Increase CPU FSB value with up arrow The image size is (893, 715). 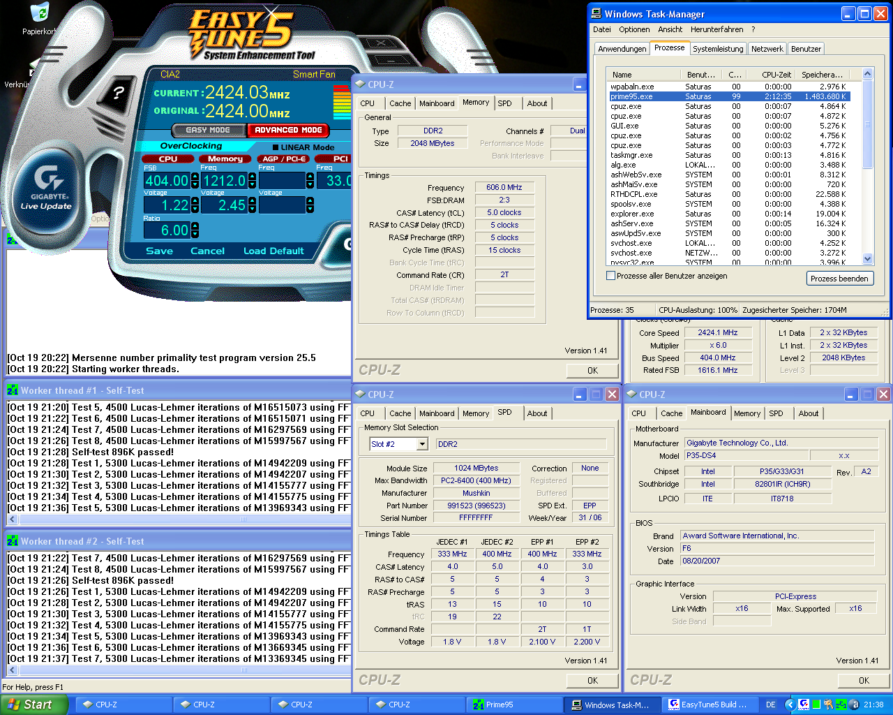[x=195, y=177]
